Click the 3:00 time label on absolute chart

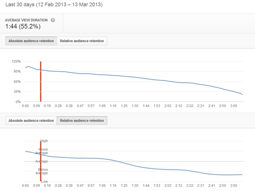pyautogui.click(x=234, y=106)
